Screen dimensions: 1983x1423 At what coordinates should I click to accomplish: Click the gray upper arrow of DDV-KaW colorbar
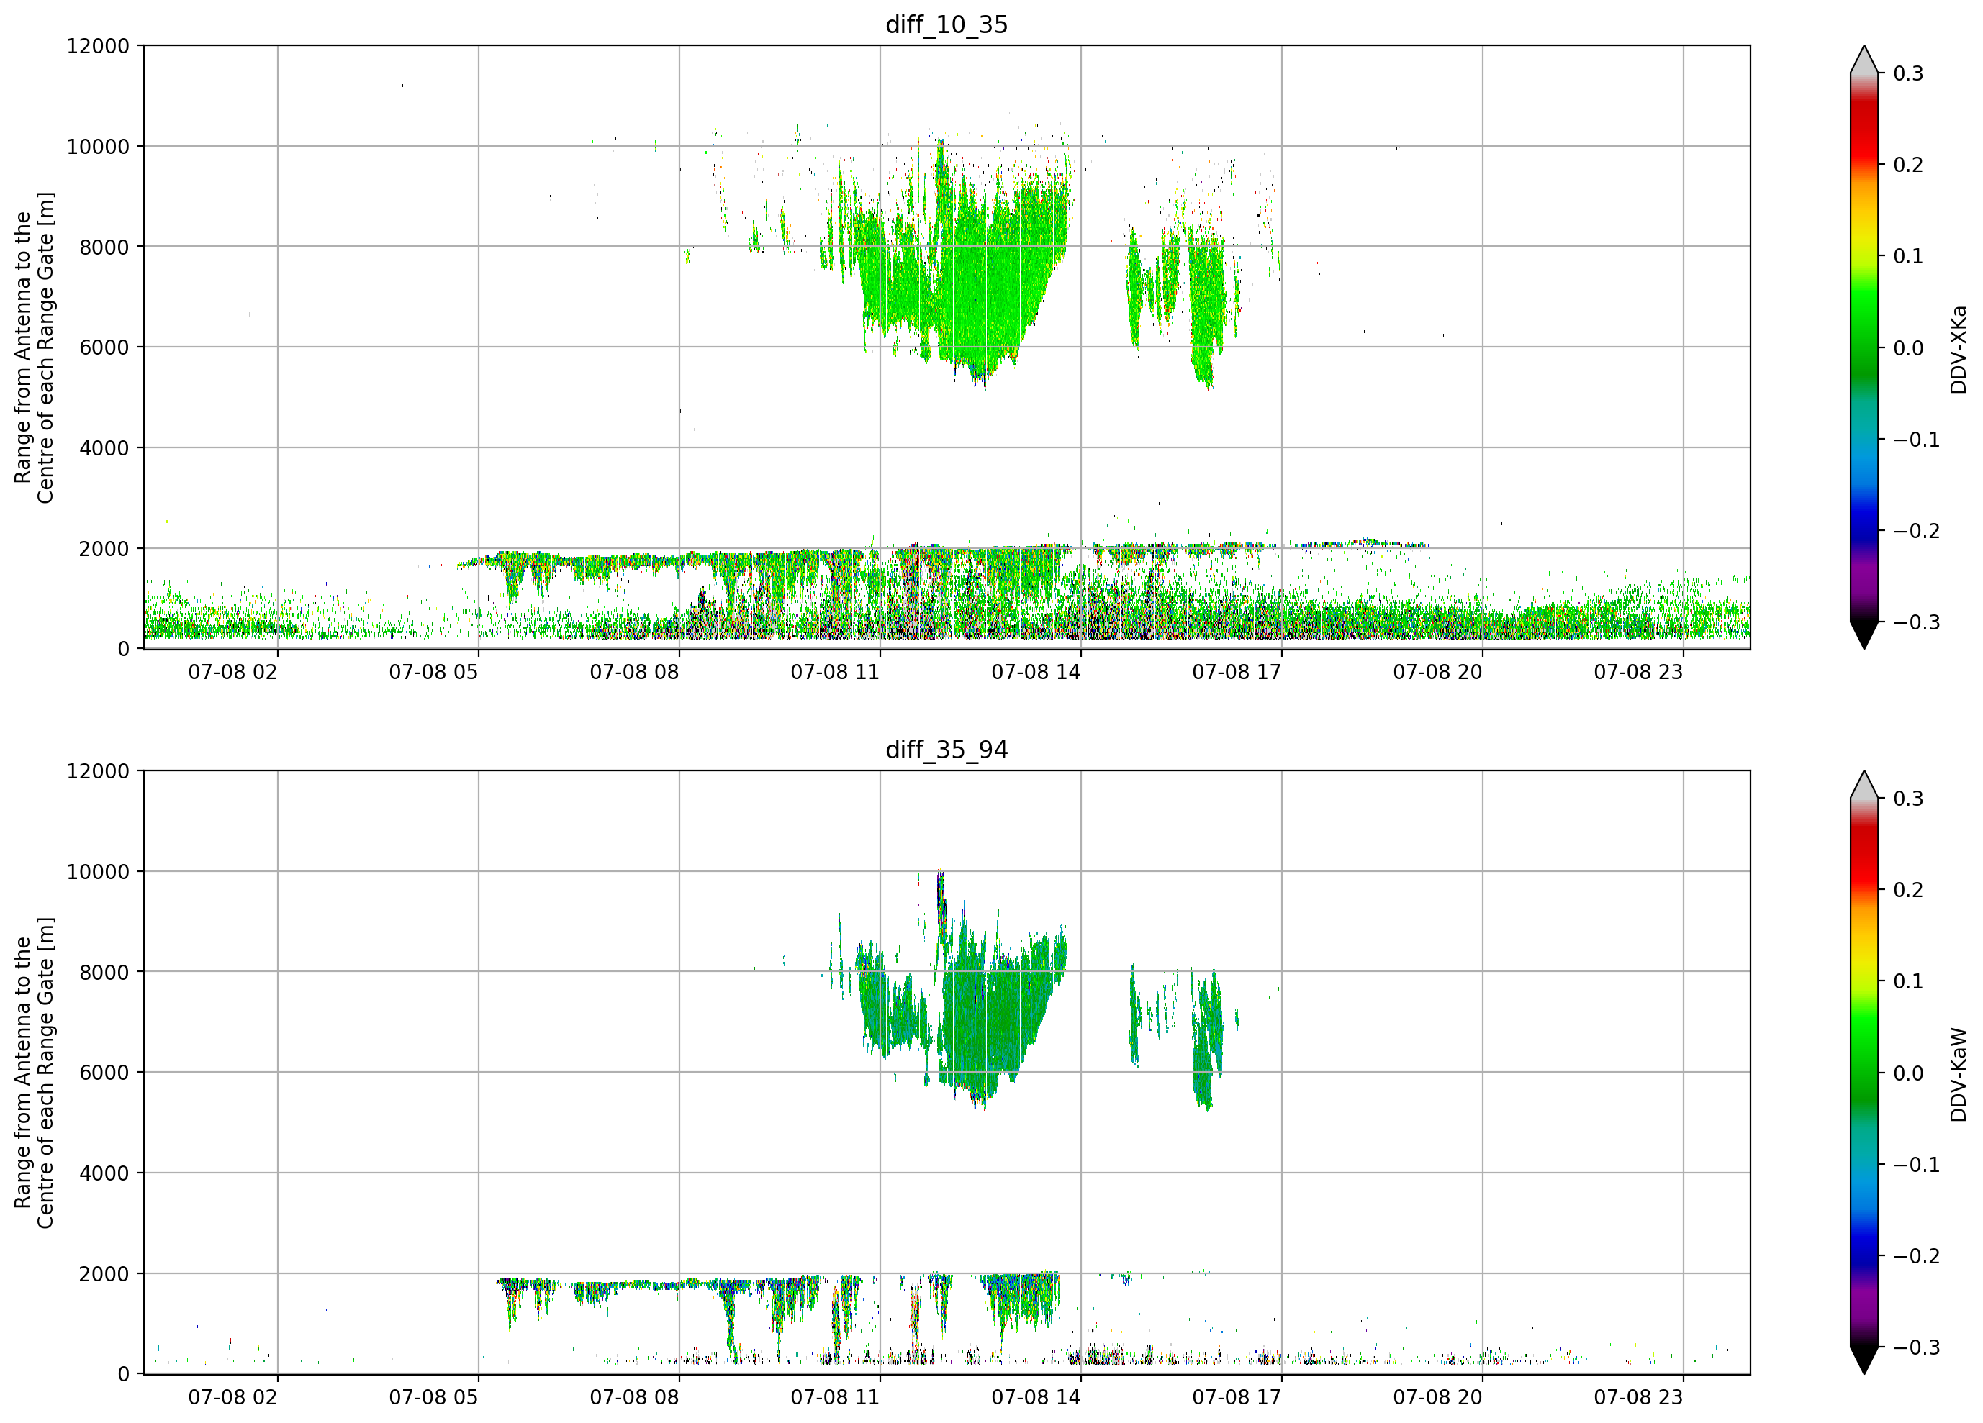click(1864, 785)
